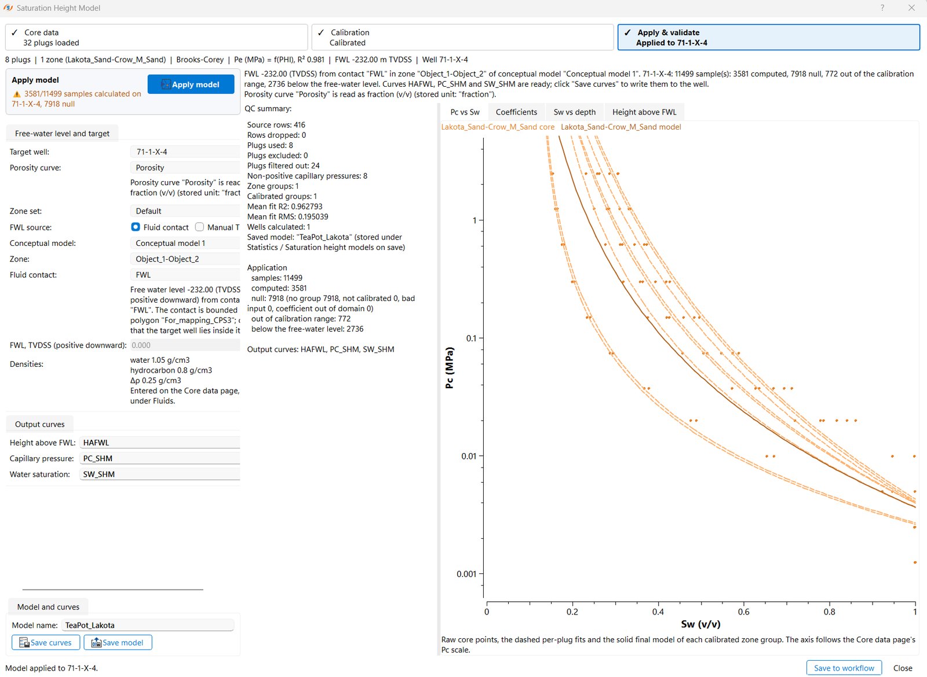Switch to the Coefficients tab
This screenshot has height=677, width=927.
[516, 112]
